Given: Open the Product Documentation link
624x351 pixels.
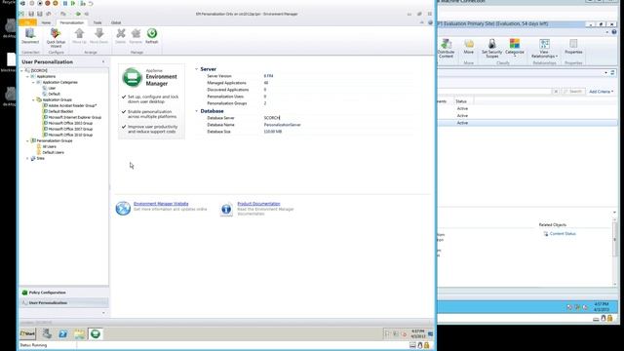Looking at the screenshot, I should pos(258,204).
